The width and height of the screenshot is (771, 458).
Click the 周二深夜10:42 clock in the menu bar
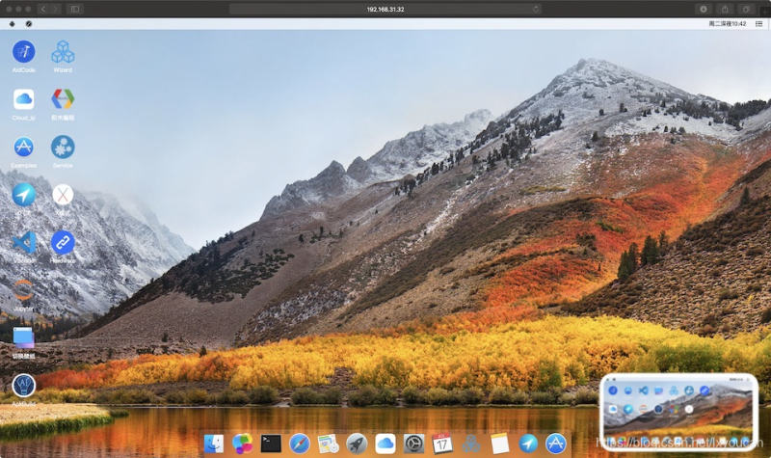(x=728, y=23)
